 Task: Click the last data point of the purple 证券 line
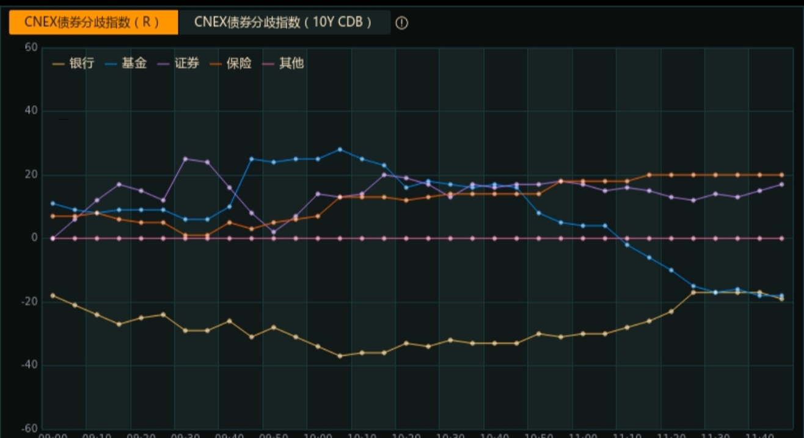pos(781,184)
